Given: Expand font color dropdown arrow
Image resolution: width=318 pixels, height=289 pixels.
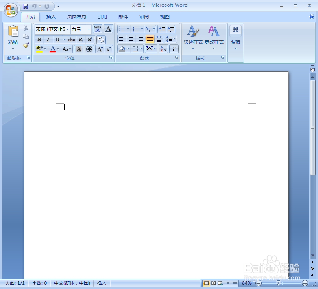Looking at the screenshot, I should 58,49.
